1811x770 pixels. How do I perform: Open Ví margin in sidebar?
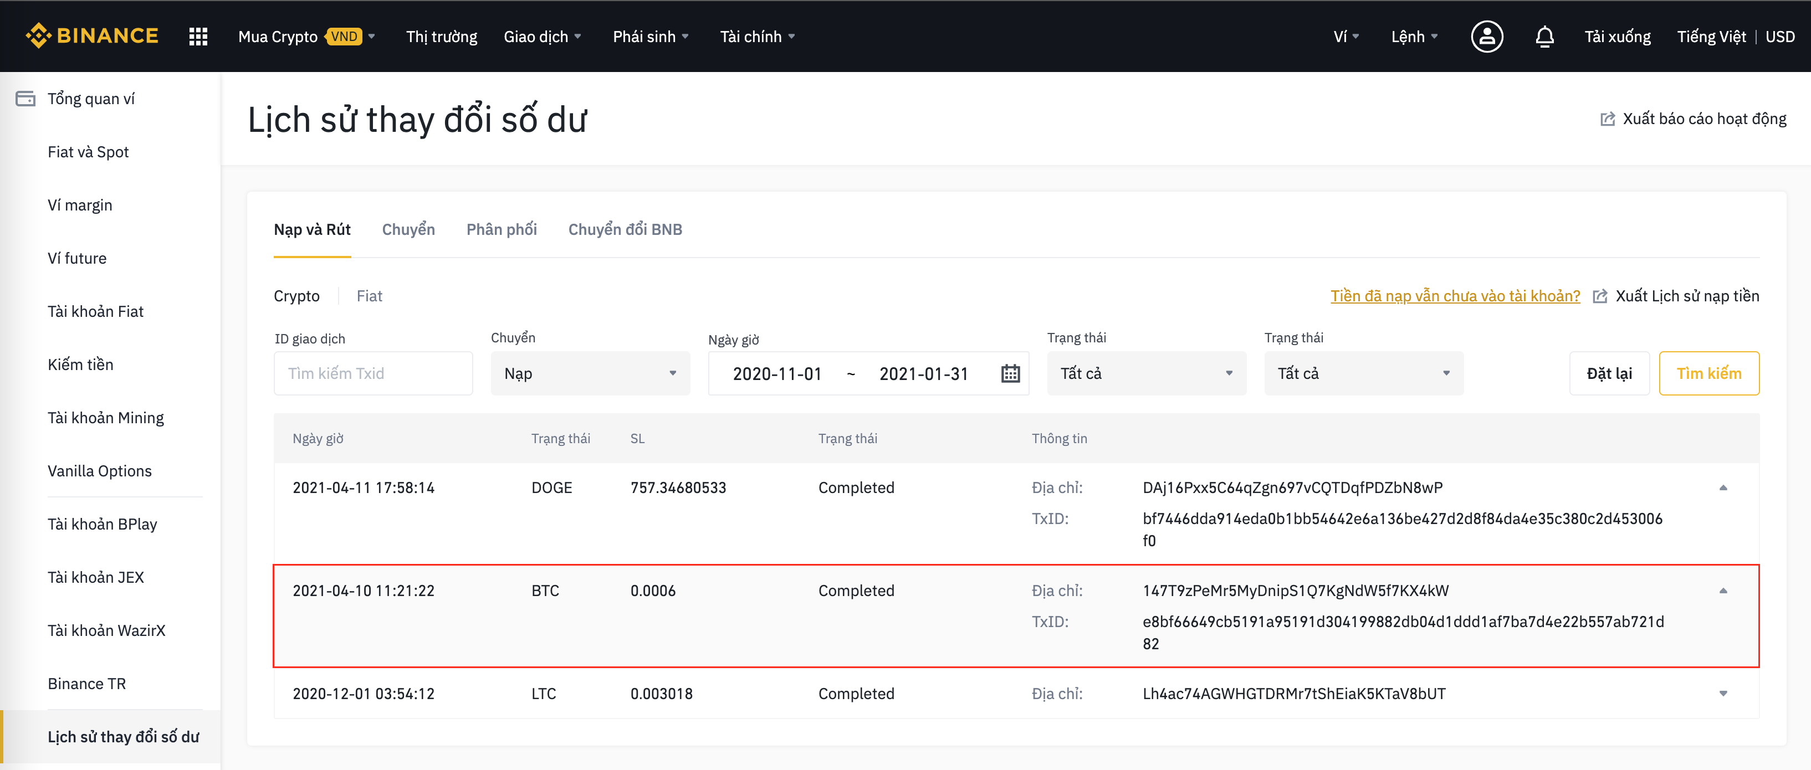(x=79, y=205)
